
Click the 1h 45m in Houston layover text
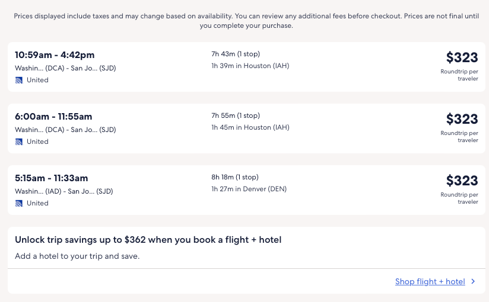[x=250, y=127]
